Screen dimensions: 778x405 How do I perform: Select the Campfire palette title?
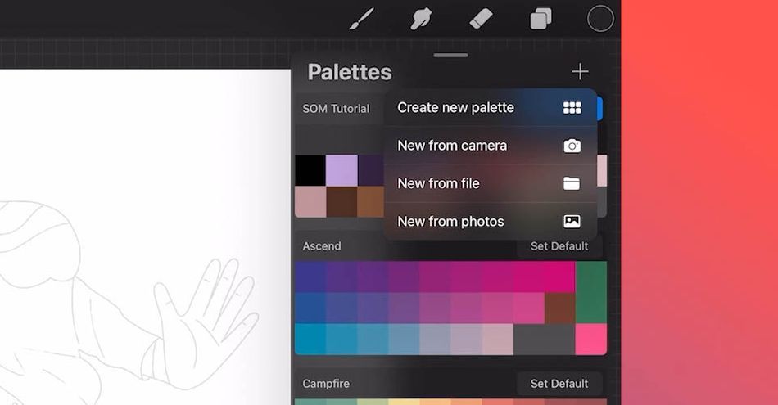[326, 384]
